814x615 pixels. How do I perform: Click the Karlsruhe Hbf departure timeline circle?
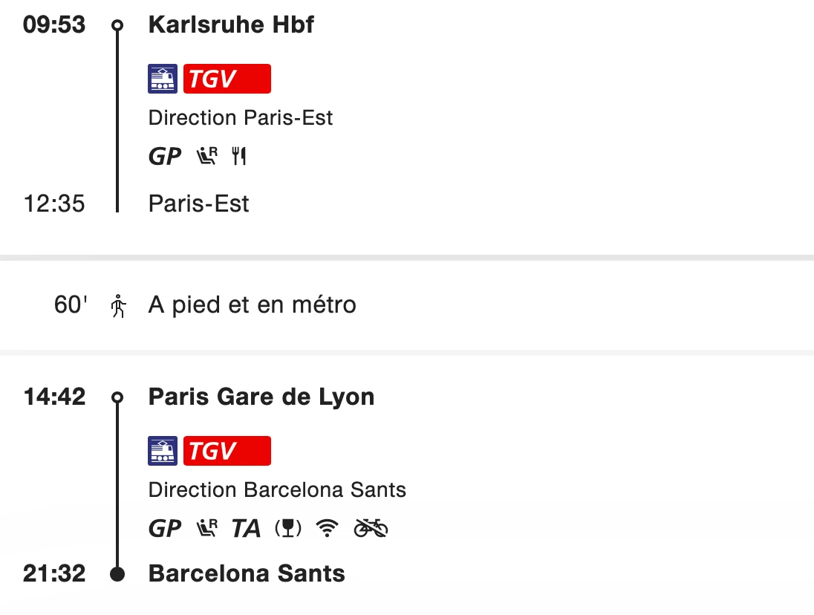[117, 25]
